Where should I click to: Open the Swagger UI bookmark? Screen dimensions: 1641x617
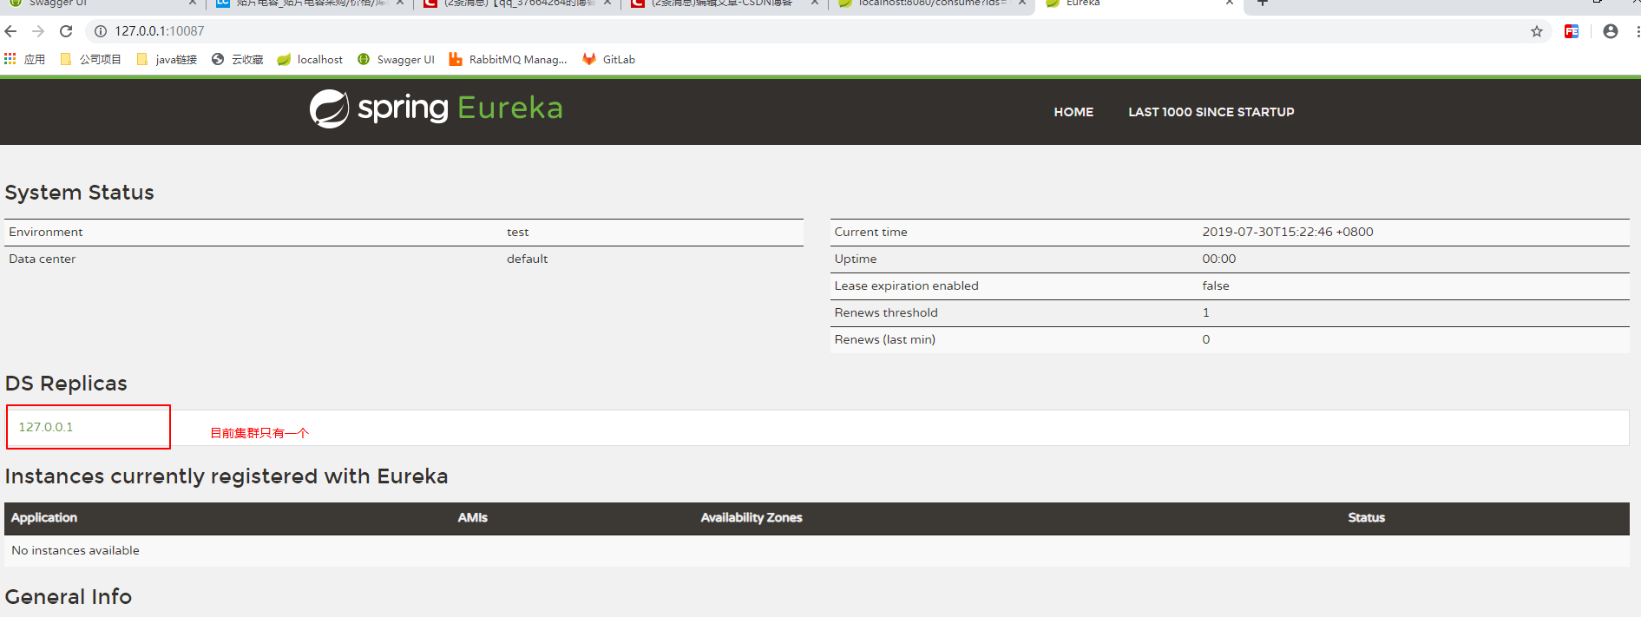click(x=396, y=59)
